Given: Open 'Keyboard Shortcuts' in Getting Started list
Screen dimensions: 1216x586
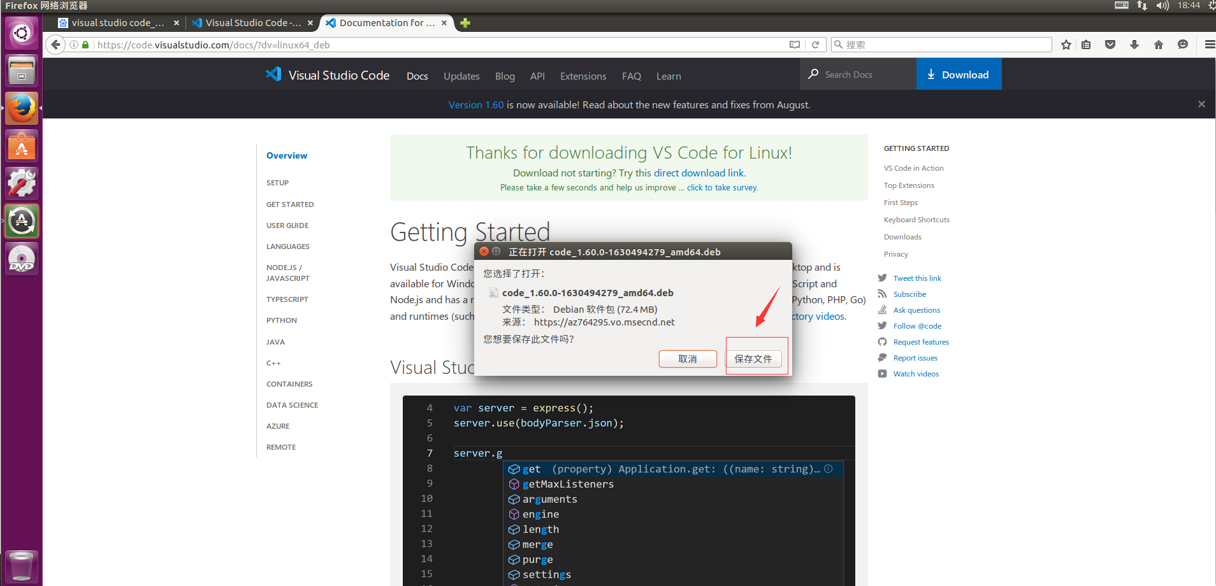Looking at the screenshot, I should click(x=916, y=220).
